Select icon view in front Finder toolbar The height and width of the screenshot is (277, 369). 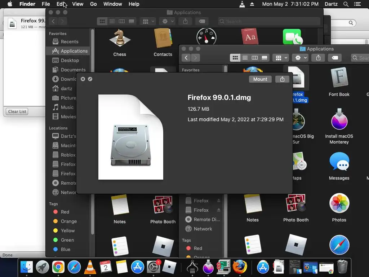[235, 58]
